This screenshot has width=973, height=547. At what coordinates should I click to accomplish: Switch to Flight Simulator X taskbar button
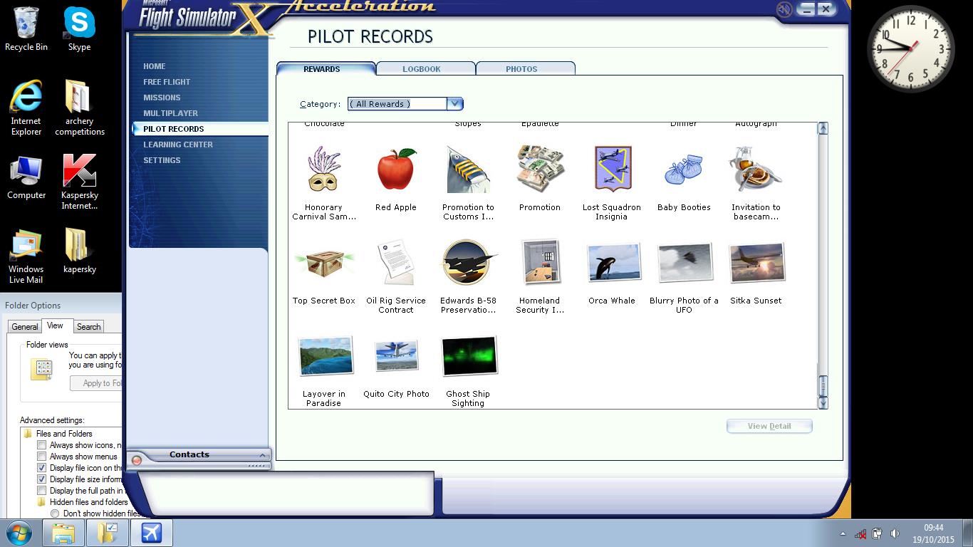point(152,533)
